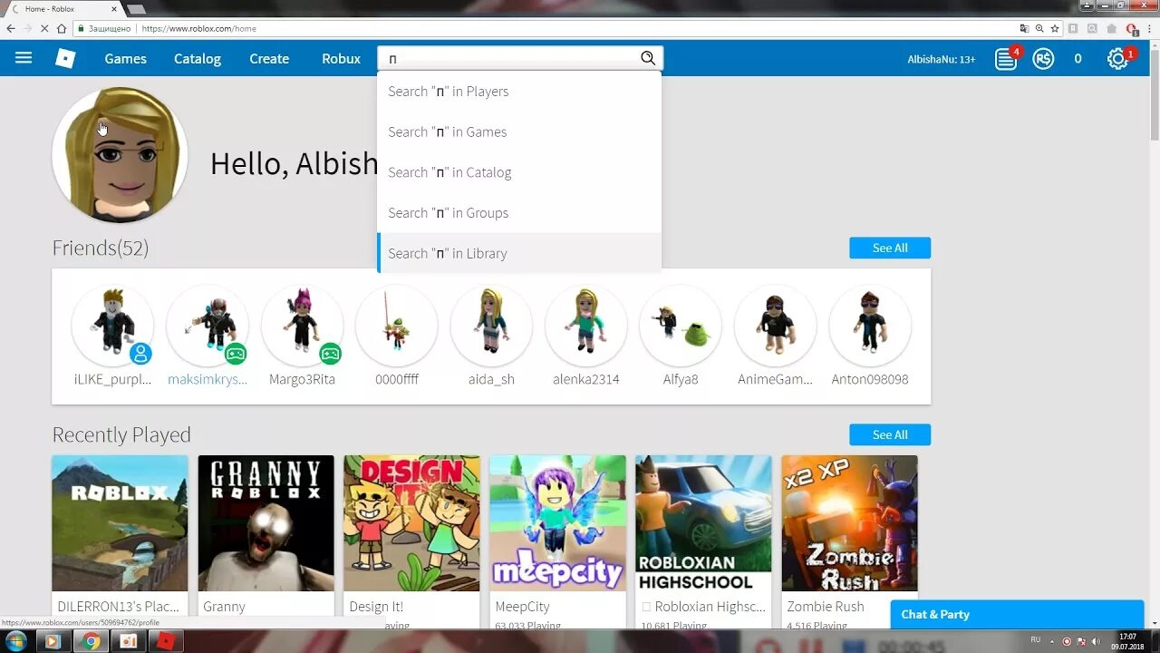Select Search in Games option
Image resolution: width=1160 pixels, height=653 pixels.
pyautogui.click(x=519, y=132)
